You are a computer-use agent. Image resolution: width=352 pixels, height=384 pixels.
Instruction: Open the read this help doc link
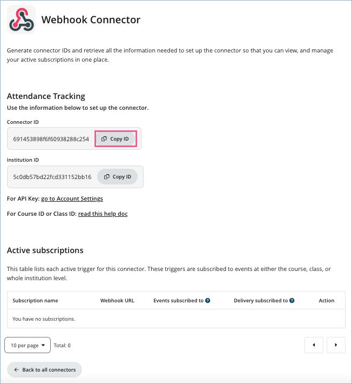[x=103, y=214]
